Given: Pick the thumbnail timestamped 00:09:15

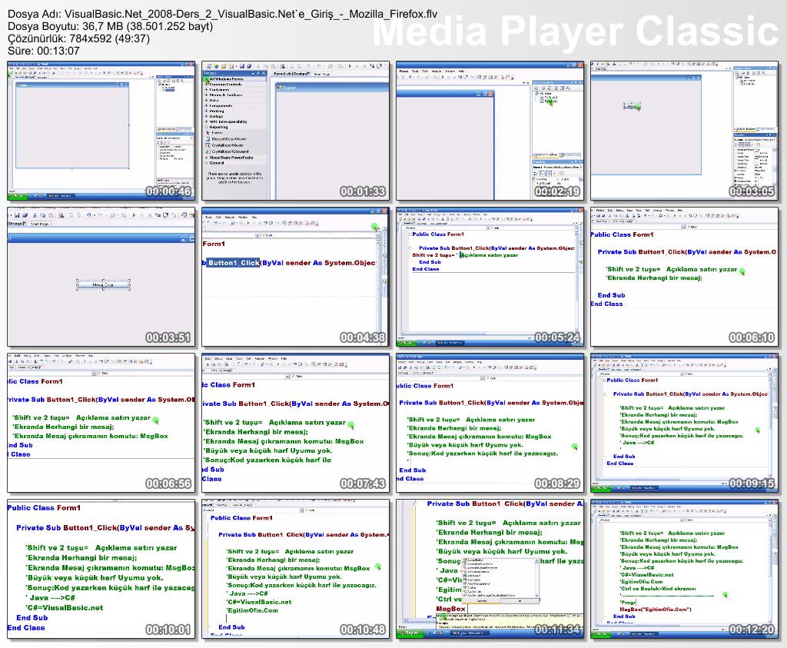Looking at the screenshot, I should 684,423.
